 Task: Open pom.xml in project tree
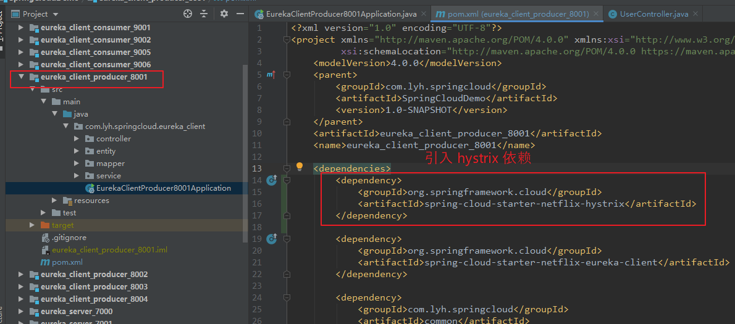click(67, 262)
